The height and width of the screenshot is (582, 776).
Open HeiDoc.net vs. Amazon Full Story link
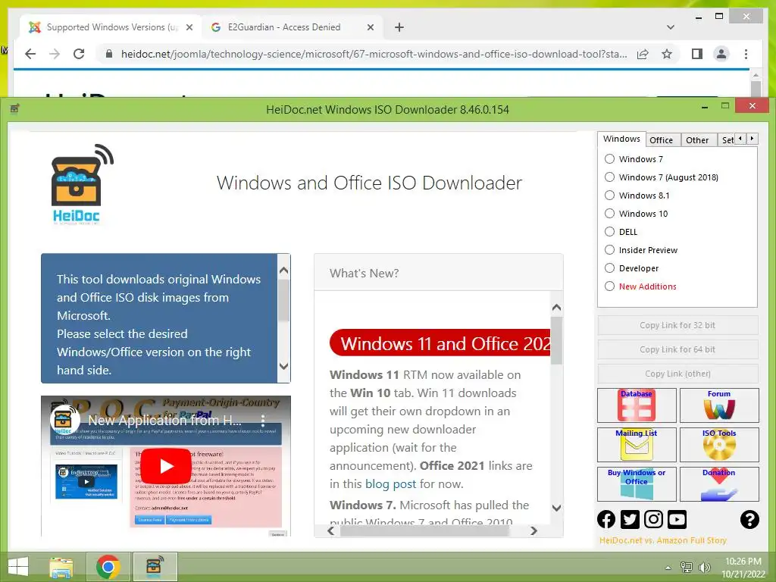coord(662,540)
